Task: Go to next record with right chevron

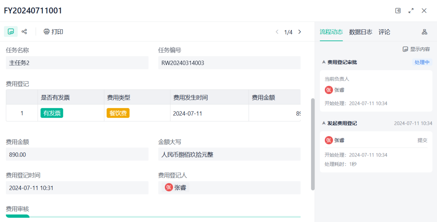Action: point(300,32)
